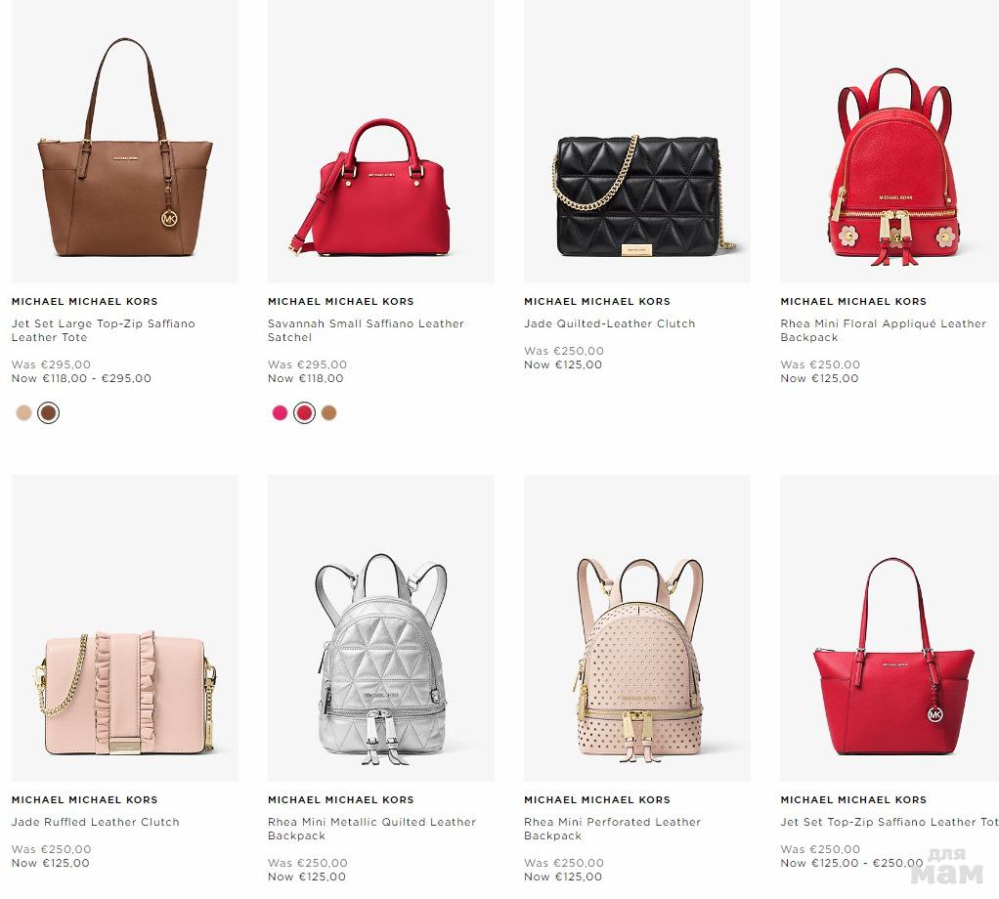Click Jade Ruffled Leather Clutch product title
The width and height of the screenshot is (999, 899).
[x=96, y=822]
